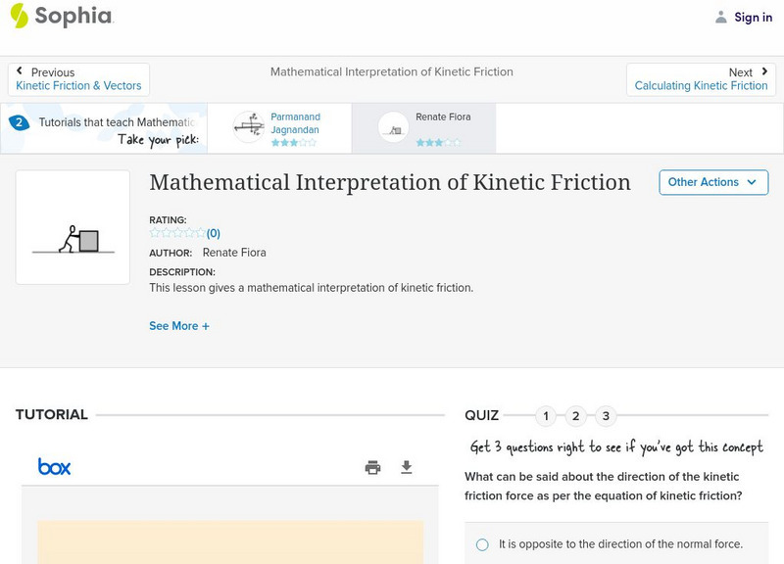Open the Other Actions dropdown
This screenshot has height=564, width=784.
click(x=713, y=182)
